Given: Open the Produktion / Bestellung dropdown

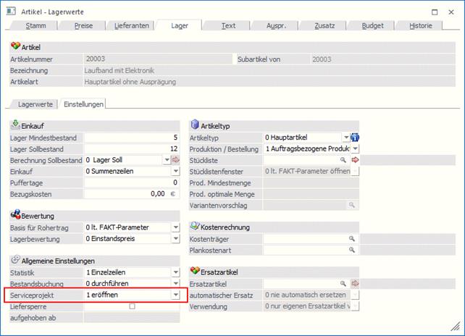Looking at the screenshot, I should (356, 148).
